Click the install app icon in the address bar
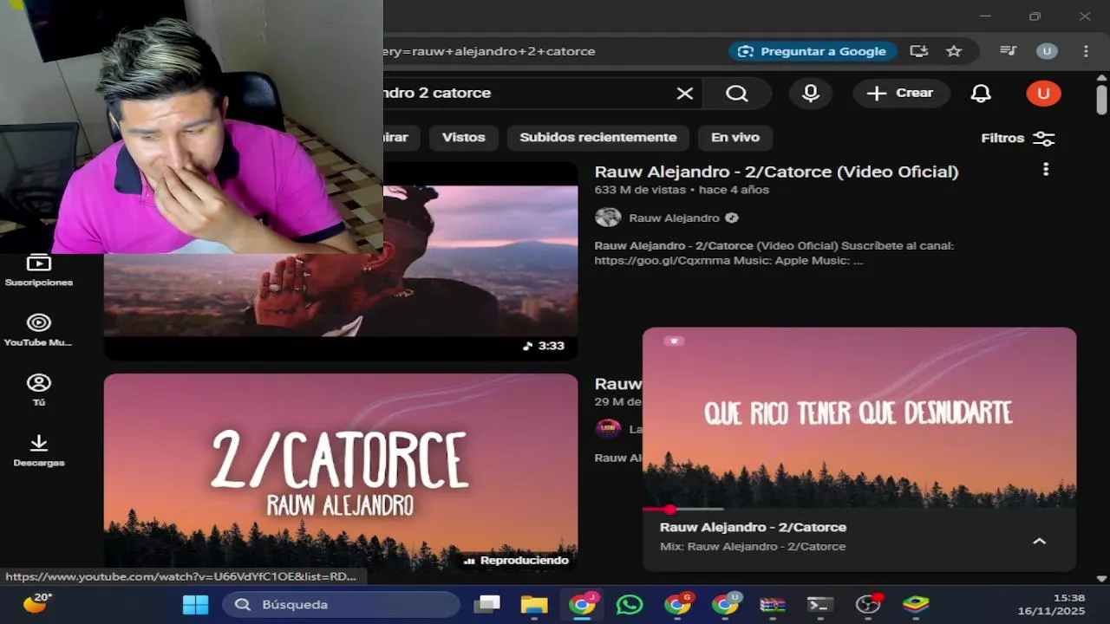1110x624 pixels. pyautogui.click(x=919, y=51)
